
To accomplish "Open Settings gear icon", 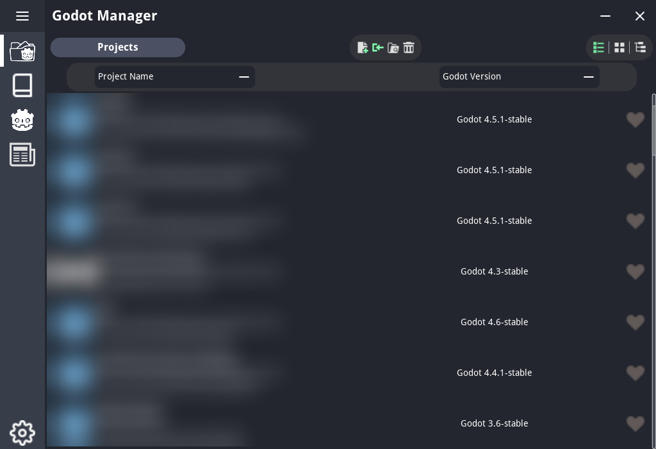I will [x=22, y=433].
